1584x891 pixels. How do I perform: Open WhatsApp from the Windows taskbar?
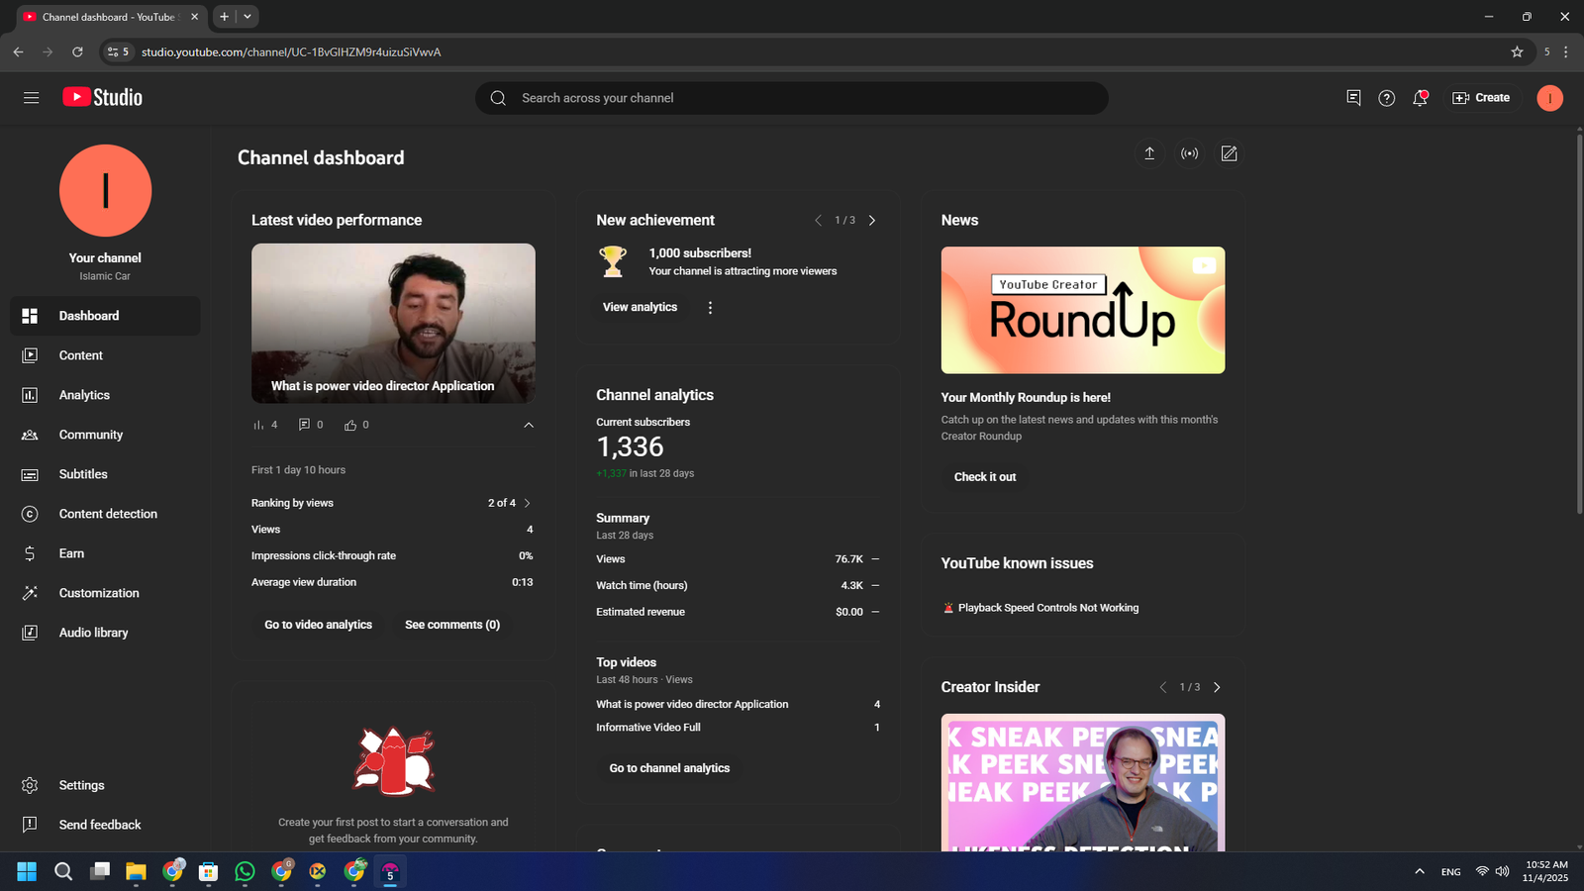245,871
